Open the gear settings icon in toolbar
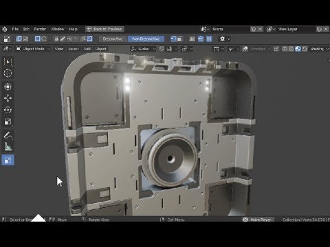 (222, 39)
